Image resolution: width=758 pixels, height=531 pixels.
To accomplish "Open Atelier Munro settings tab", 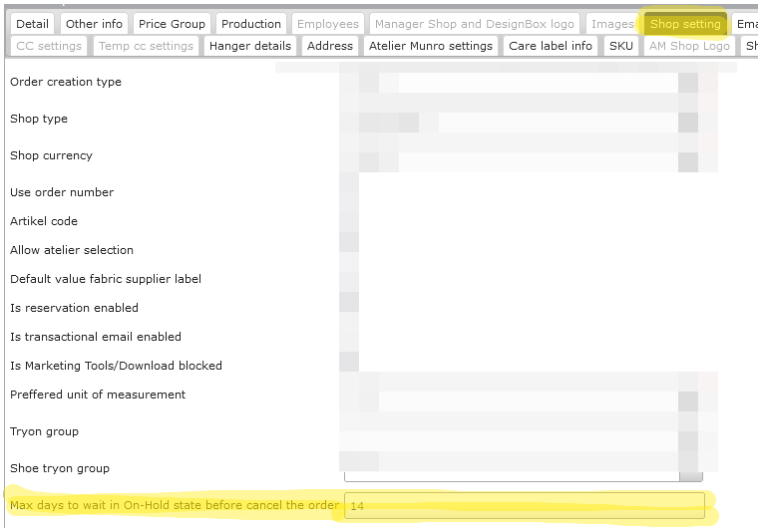I will coord(431,46).
